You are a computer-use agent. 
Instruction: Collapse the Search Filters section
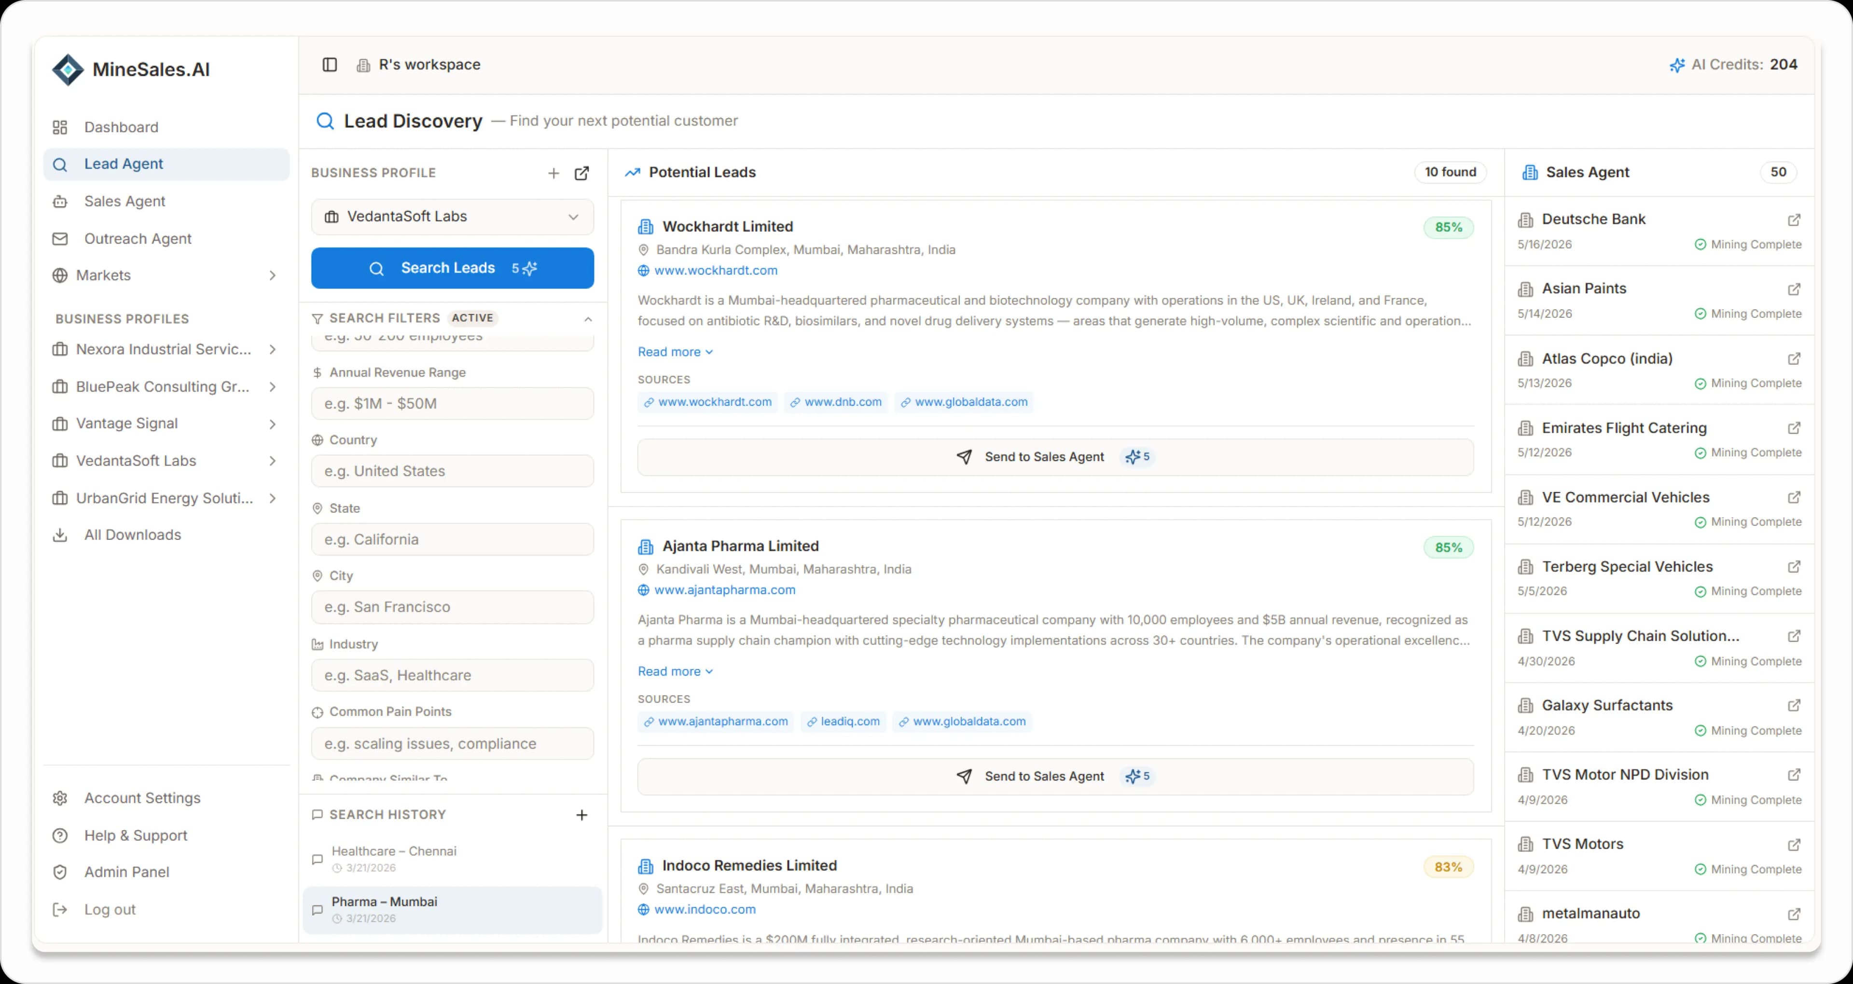[x=588, y=319]
